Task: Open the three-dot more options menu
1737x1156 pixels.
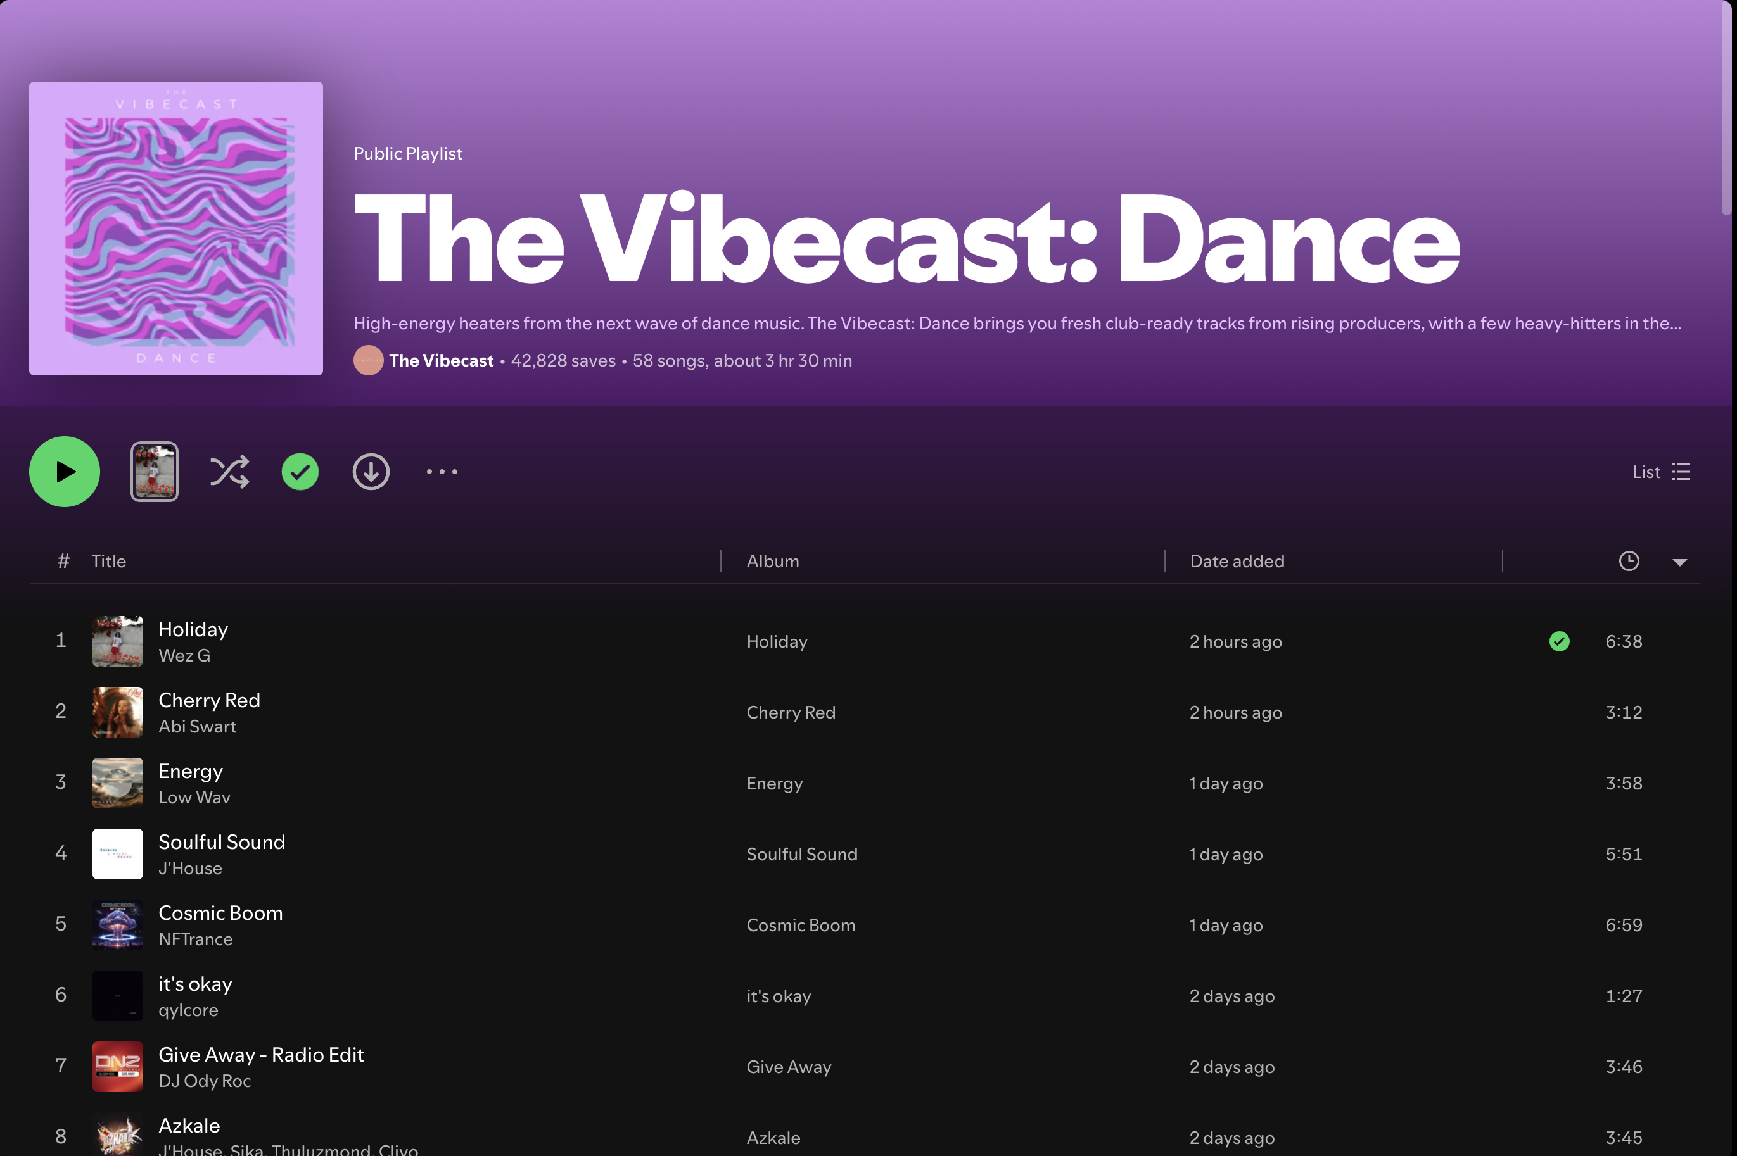Action: point(442,472)
